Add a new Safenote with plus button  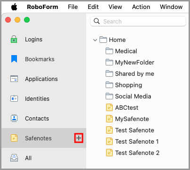click(79, 138)
